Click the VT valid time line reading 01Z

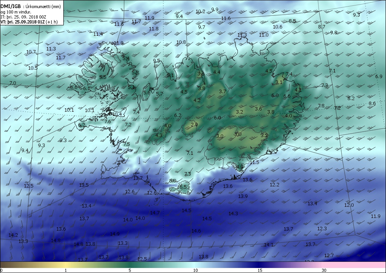click(x=29, y=22)
